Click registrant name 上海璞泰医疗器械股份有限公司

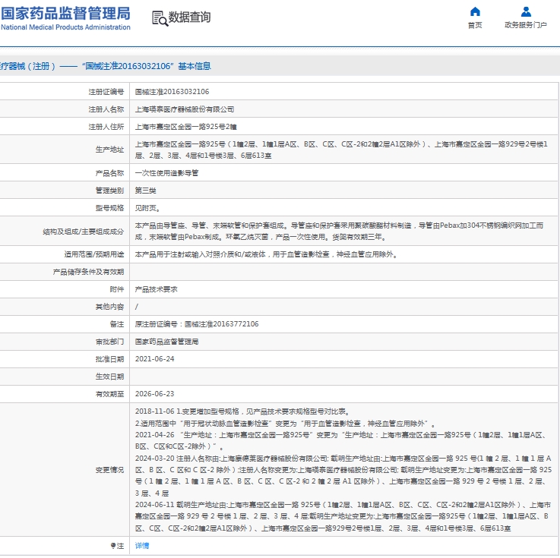(185, 109)
